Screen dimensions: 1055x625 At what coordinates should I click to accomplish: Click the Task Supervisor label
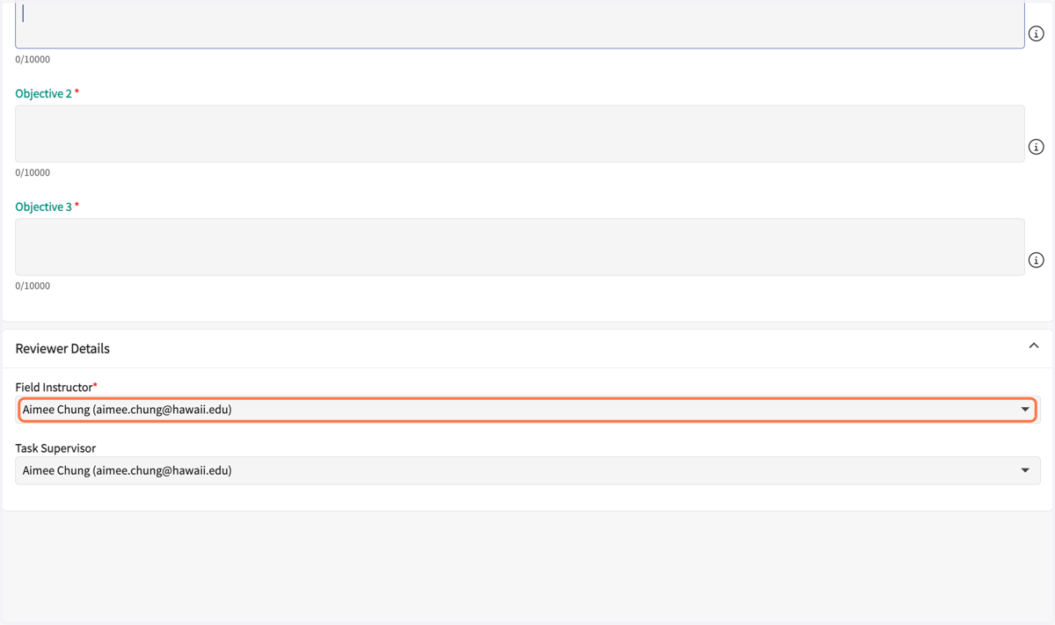(x=55, y=448)
